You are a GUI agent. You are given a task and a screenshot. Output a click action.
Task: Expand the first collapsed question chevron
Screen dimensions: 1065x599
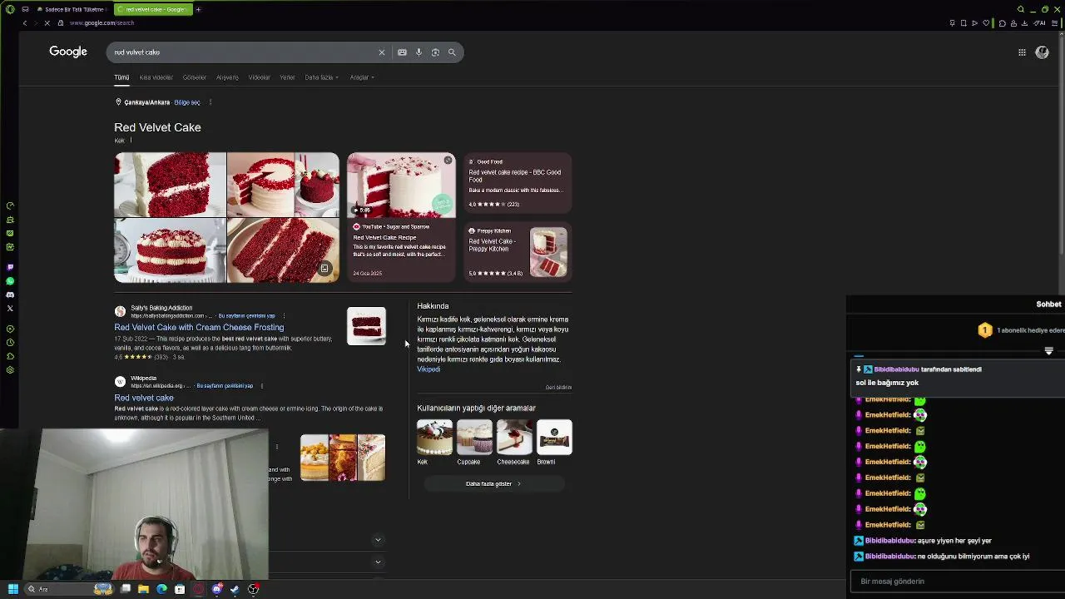[x=378, y=540]
